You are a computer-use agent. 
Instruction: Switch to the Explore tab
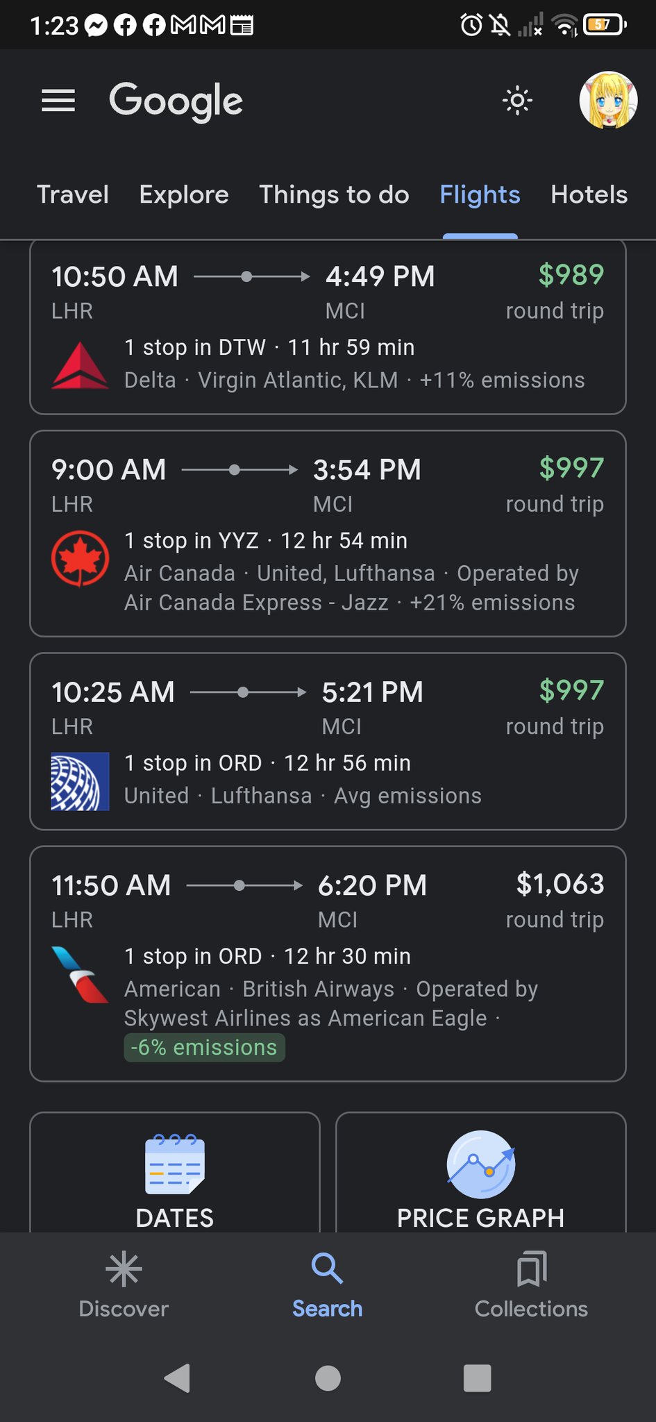(x=184, y=195)
